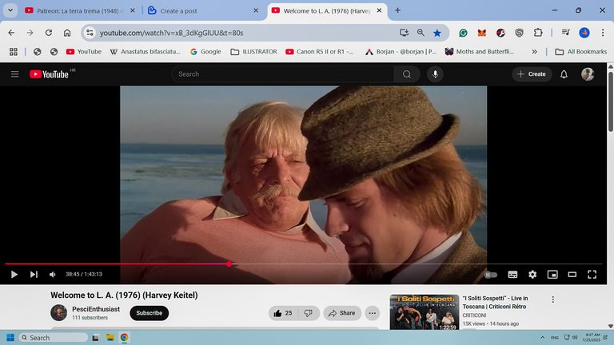The width and height of the screenshot is (614, 345).
Task: Open a new browser tab
Action: (x=397, y=10)
